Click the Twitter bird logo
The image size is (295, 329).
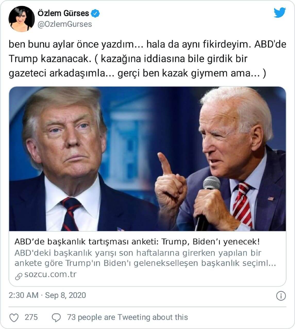click(280, 13)
